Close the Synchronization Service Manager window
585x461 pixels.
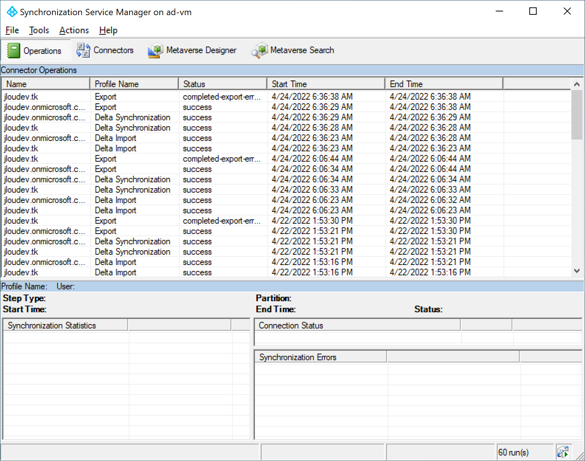(x=567, y=11)
